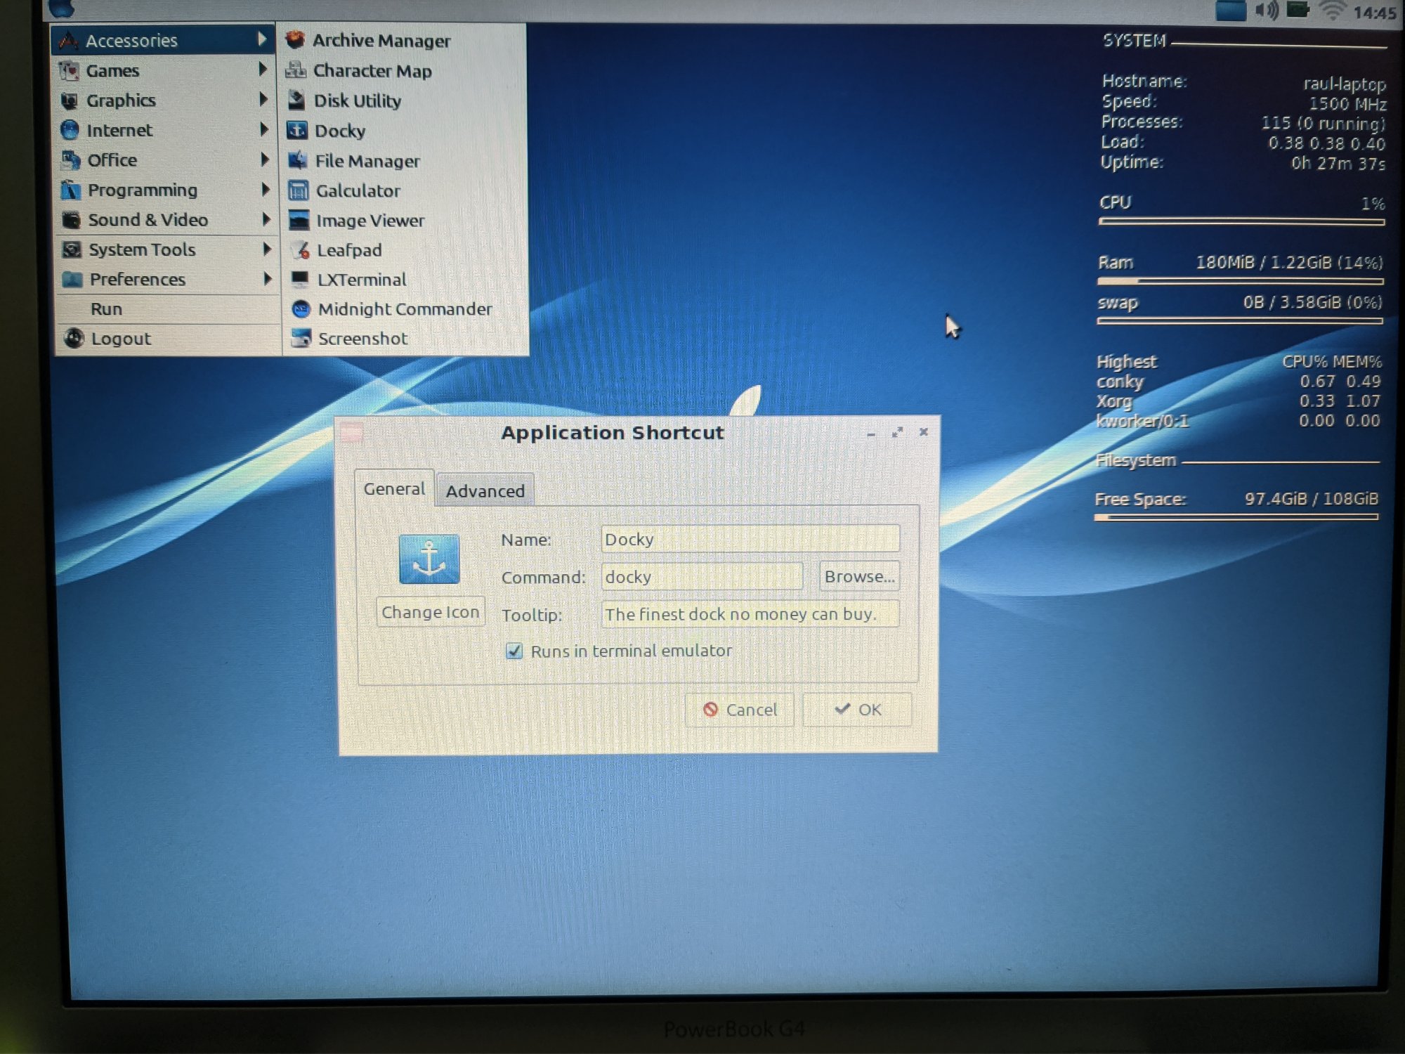Image resolution: width=1405 pixels, height=1054 pixels.
Task: Launch Midnight Commander from the menu
Action: [x=404, y=309]
